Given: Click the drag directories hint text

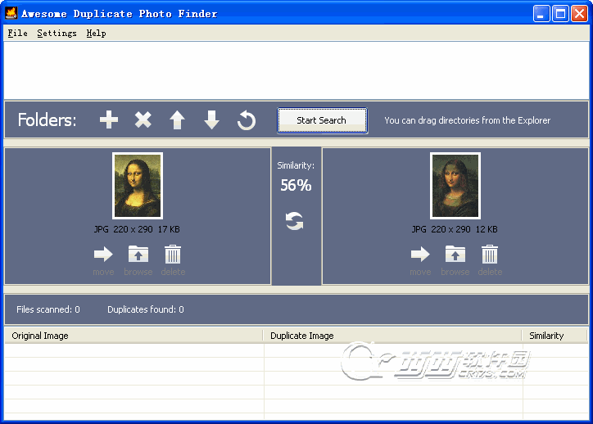Looking at the screenshot, I should (x=468, y=120).
